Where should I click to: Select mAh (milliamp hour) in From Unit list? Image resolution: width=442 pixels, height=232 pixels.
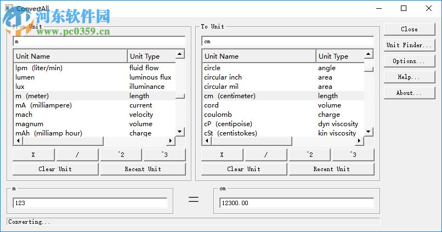[94, 133]
